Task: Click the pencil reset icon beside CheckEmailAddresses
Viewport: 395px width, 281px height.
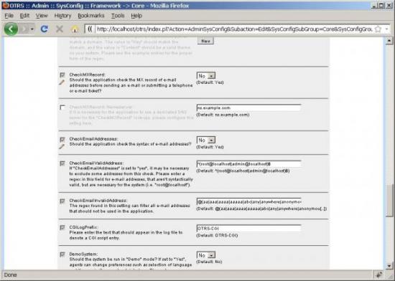Action: [62, 146]
